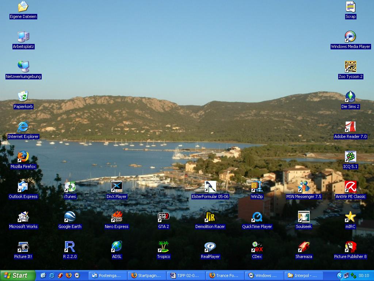The height and width of the screenshot is (281, 374).
Task: Open the Mozilla Firefox desktop shortcut
Action: [23, 157]
